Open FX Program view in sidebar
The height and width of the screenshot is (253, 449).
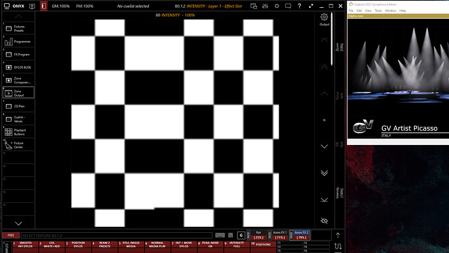[x=18, y=55]
